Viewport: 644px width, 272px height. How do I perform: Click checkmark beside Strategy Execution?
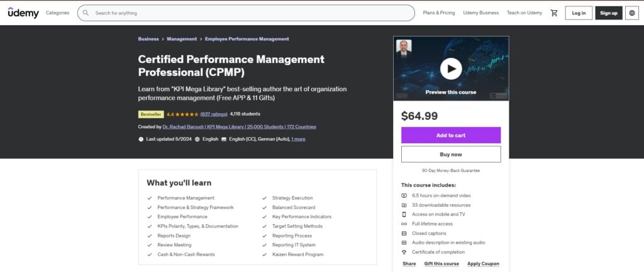265,198
